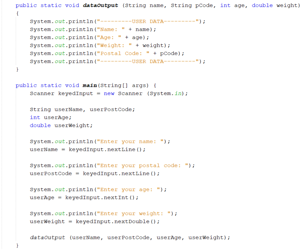Click the "String pCode" parameter in dataOutput signature
This screenshot has width=306, height=250.
192,5
